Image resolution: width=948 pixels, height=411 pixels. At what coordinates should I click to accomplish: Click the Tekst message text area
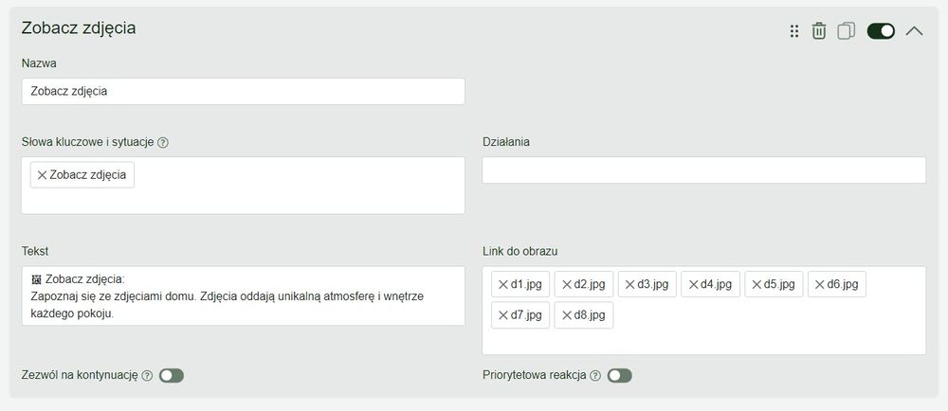coord(243,295)
